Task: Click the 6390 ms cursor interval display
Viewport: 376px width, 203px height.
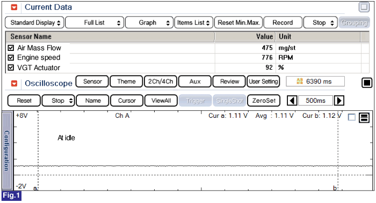Action: [315, 81]
